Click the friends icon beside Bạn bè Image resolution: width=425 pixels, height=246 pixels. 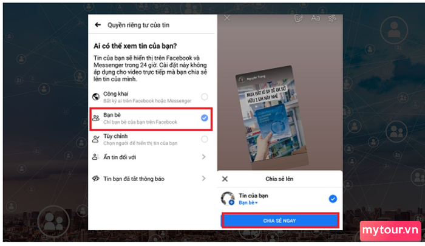pyautogui.click(x=96, y=118)
